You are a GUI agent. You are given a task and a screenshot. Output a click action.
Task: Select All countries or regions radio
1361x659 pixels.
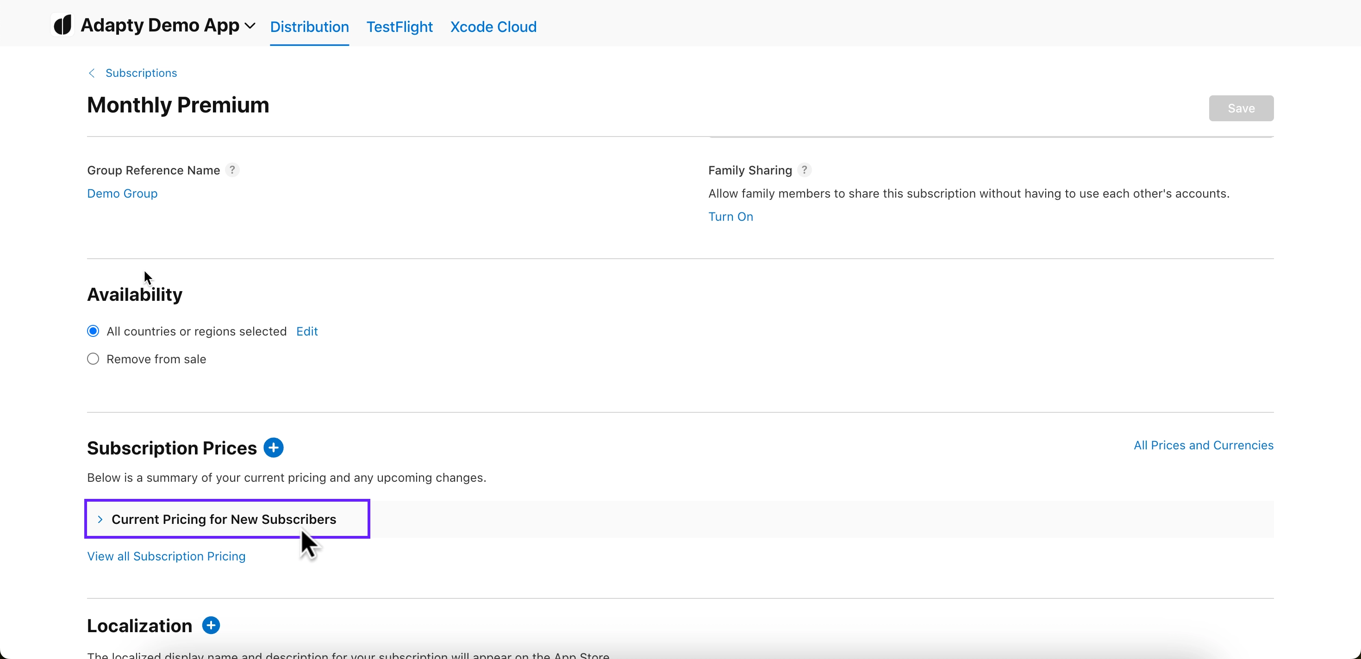pyautogui.click(x=93, y=331)
